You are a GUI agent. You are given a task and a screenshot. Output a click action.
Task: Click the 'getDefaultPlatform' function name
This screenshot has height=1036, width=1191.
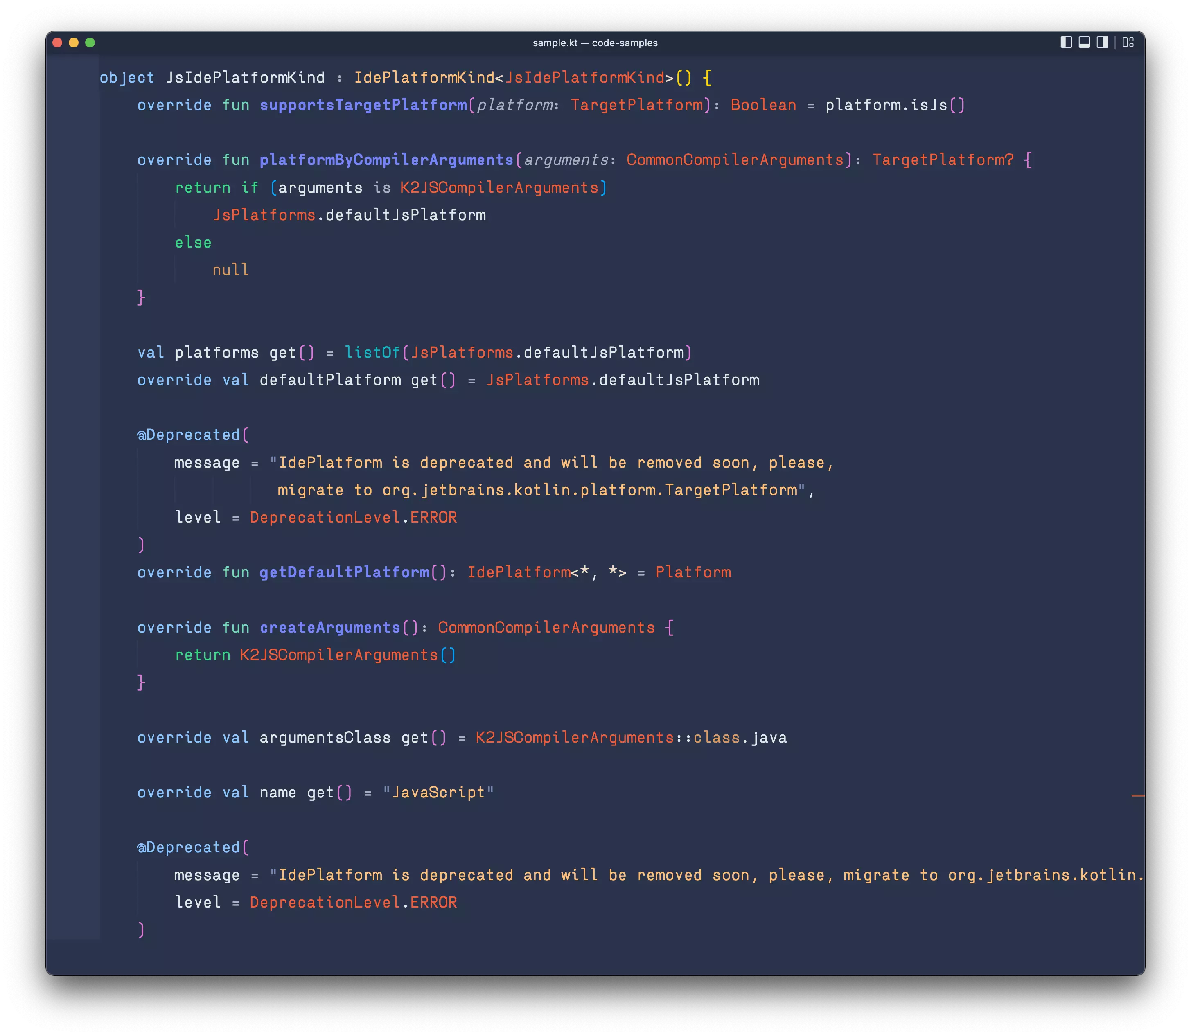click(344, 572)
